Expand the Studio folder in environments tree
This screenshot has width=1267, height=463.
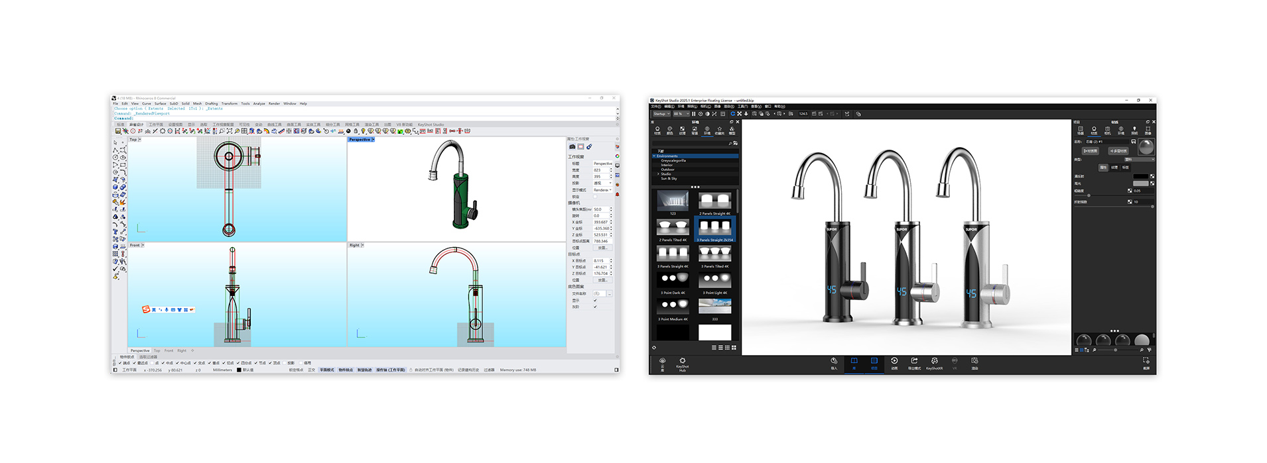(x=658, y=174)
